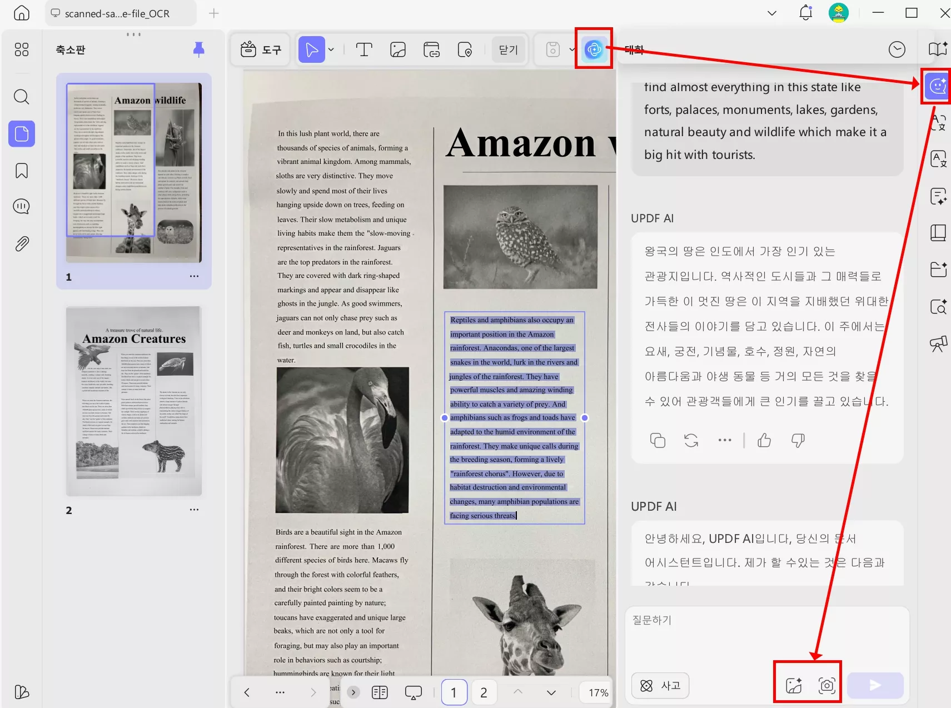
Task: Like the AI response with thumbs up
Action: [x=764, y=440]
